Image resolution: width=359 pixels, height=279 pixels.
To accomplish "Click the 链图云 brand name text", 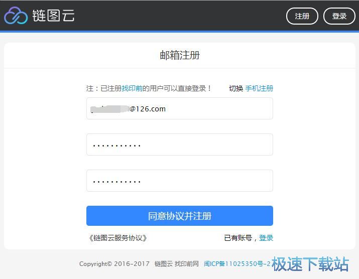I will (x=54, y=16).
